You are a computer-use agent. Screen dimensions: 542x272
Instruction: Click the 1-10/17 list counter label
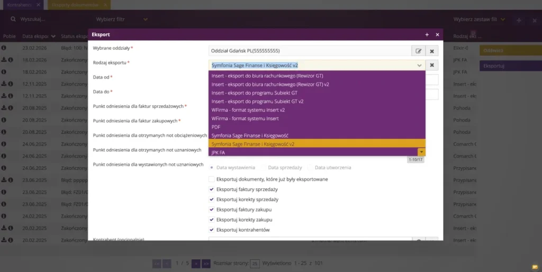[415, 160]
